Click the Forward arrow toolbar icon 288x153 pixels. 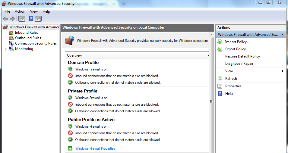[x=12, y=19]
